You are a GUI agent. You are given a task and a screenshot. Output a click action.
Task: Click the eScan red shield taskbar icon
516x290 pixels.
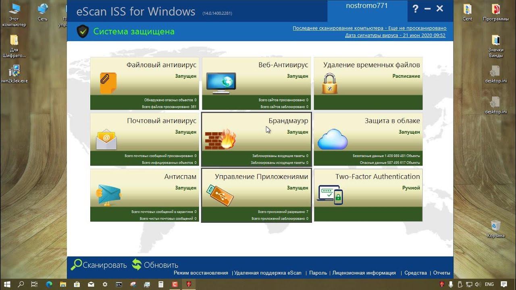[189, 284]
